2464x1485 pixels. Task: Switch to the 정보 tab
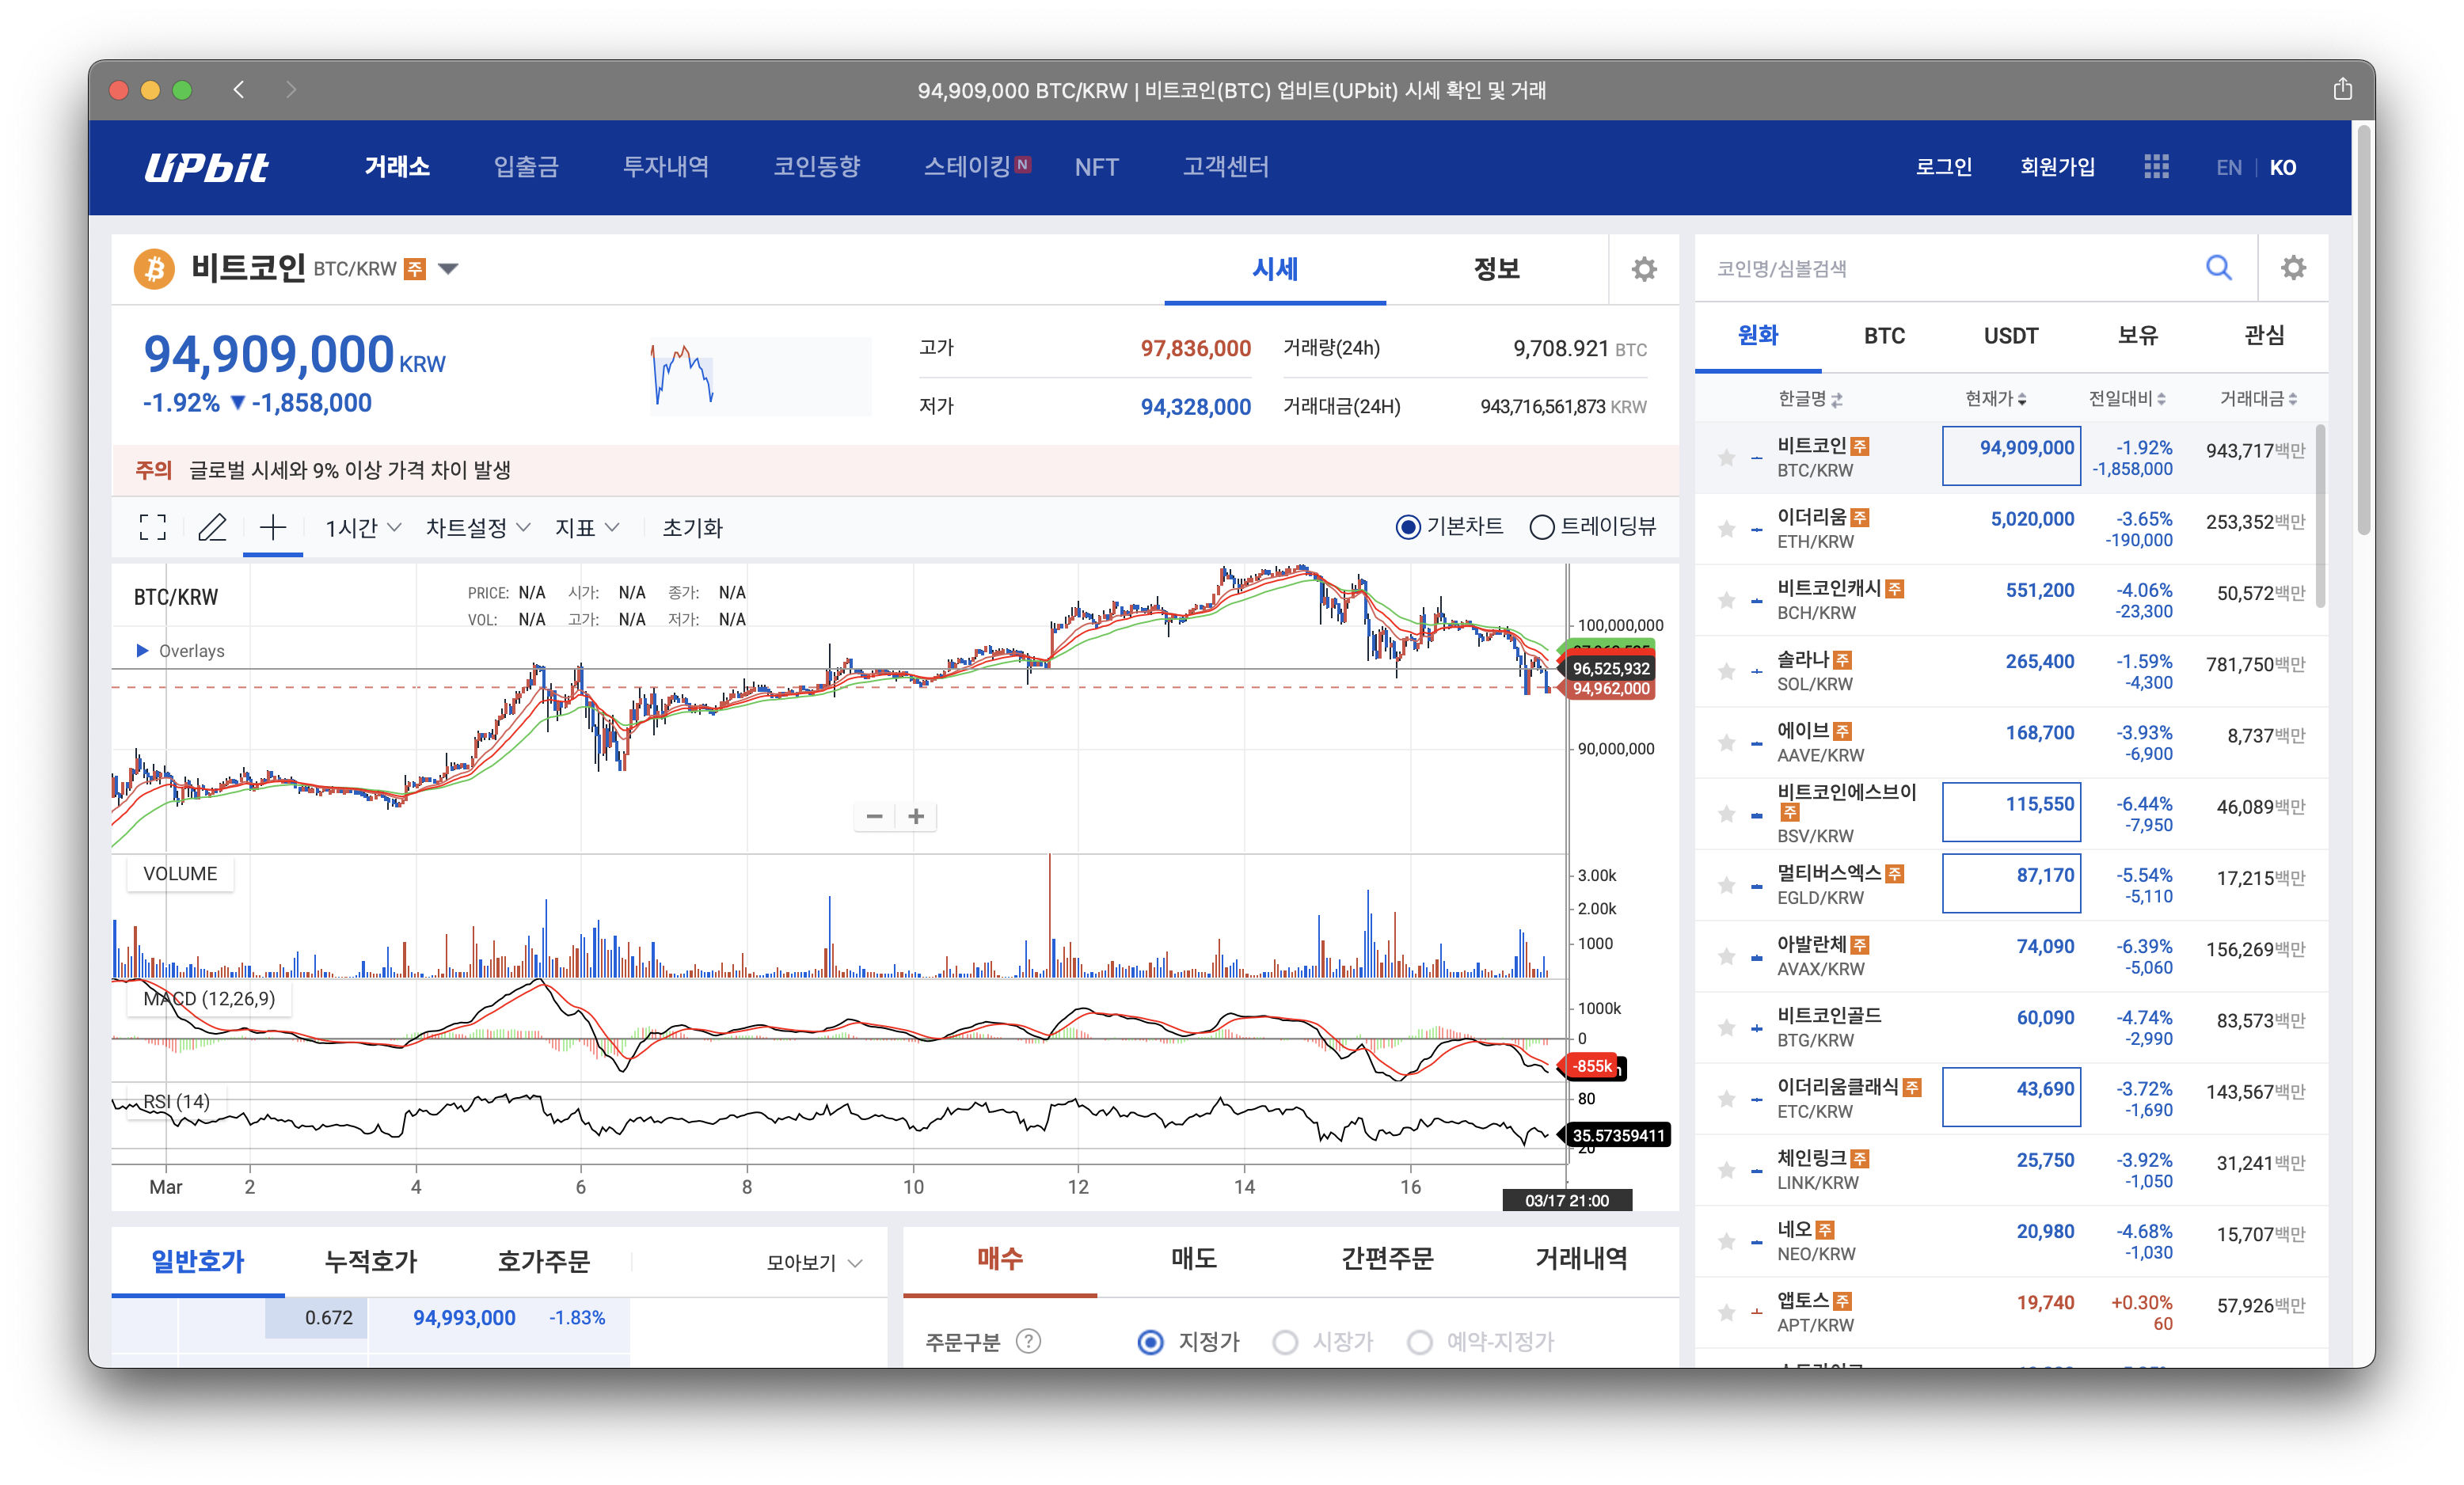coord(1496,268)
